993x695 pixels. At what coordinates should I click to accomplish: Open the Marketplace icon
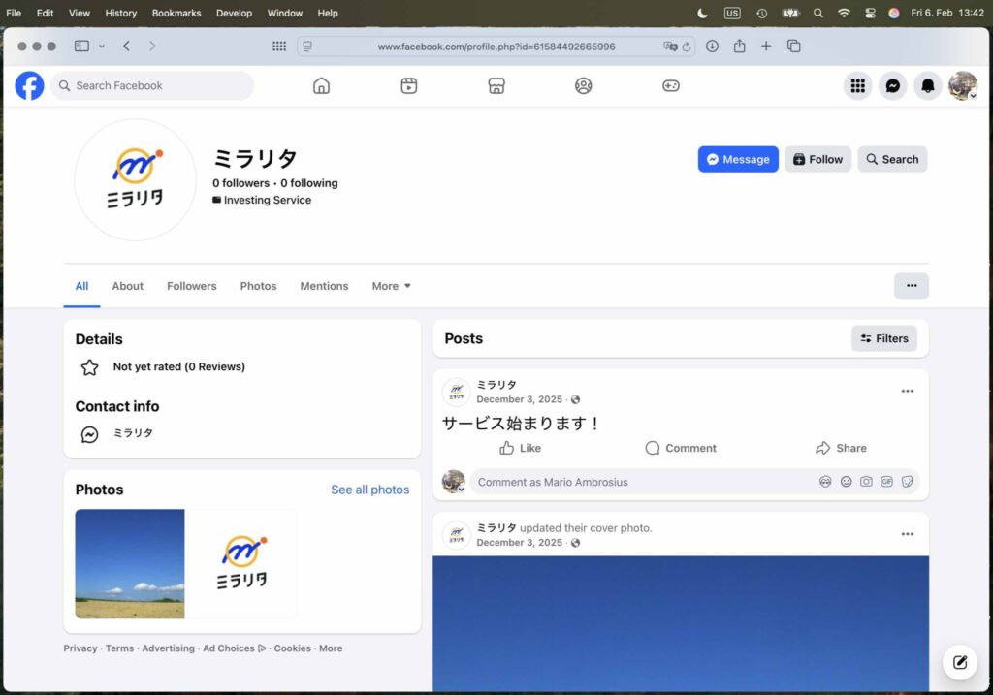click(x=496, y=85)
